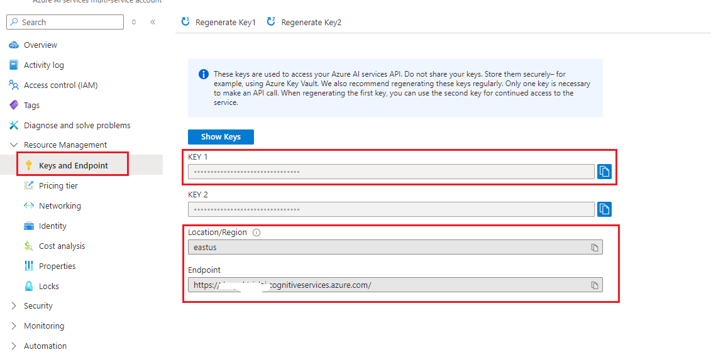
Task: Click the yellow key icon for Keys and Endpoint
Action: [x=29, y=165]
